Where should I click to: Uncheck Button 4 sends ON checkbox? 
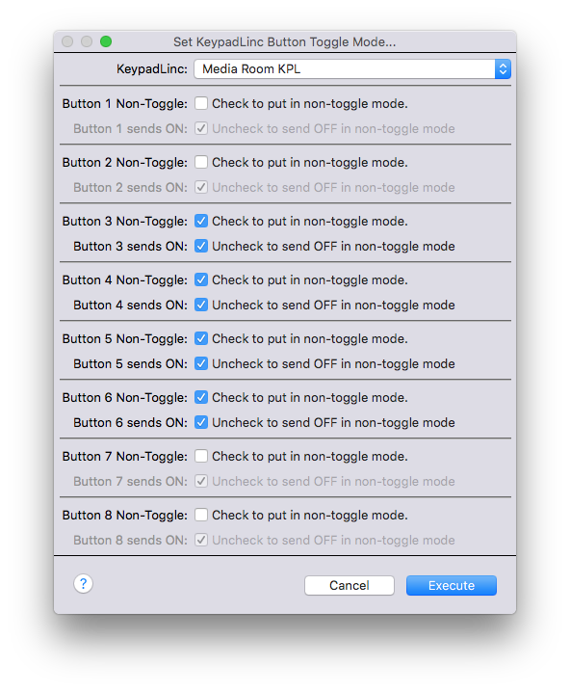201,305
